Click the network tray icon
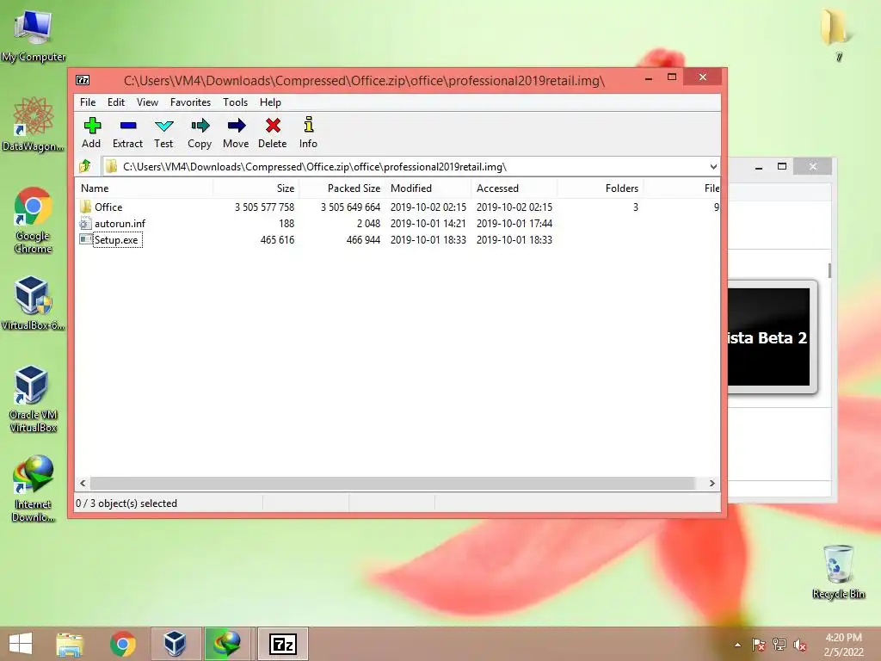The width and height of the screenshot is (881, 661). (x=779, y=645)
